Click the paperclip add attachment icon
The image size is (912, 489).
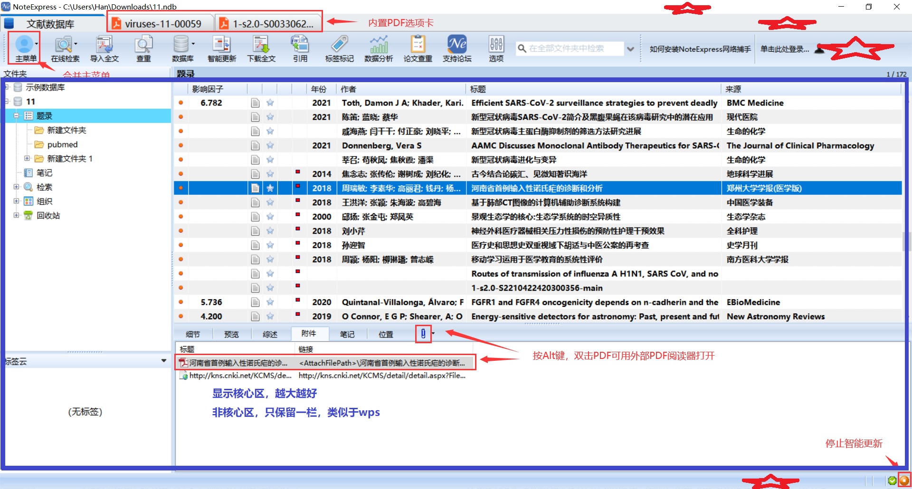click(423, 334)
